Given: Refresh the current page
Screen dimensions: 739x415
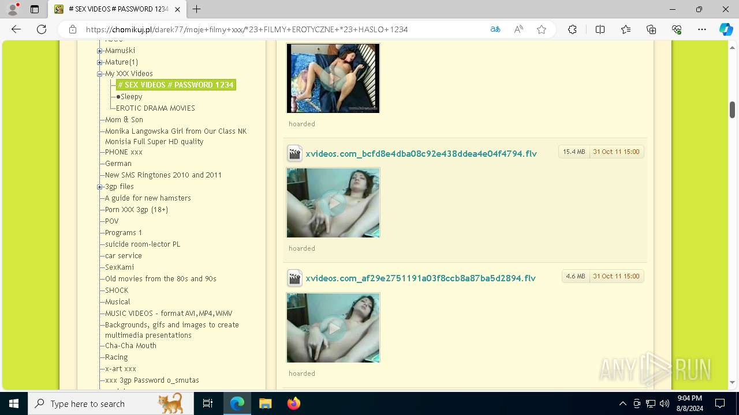Looking at the screenshot, I should tap(42, 29).
